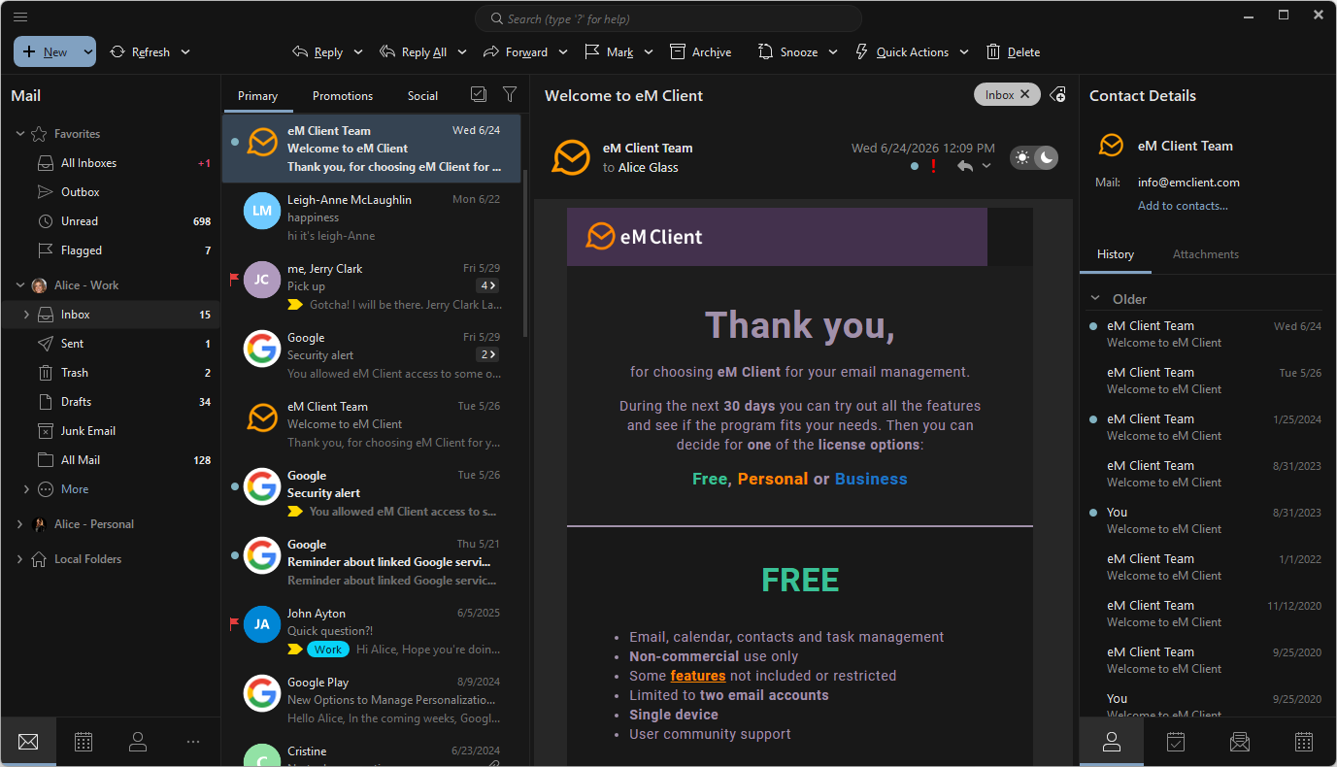Toggle the unread dot in the message header
This screenshot has width=1337, height=767.
tap(915, 166)
